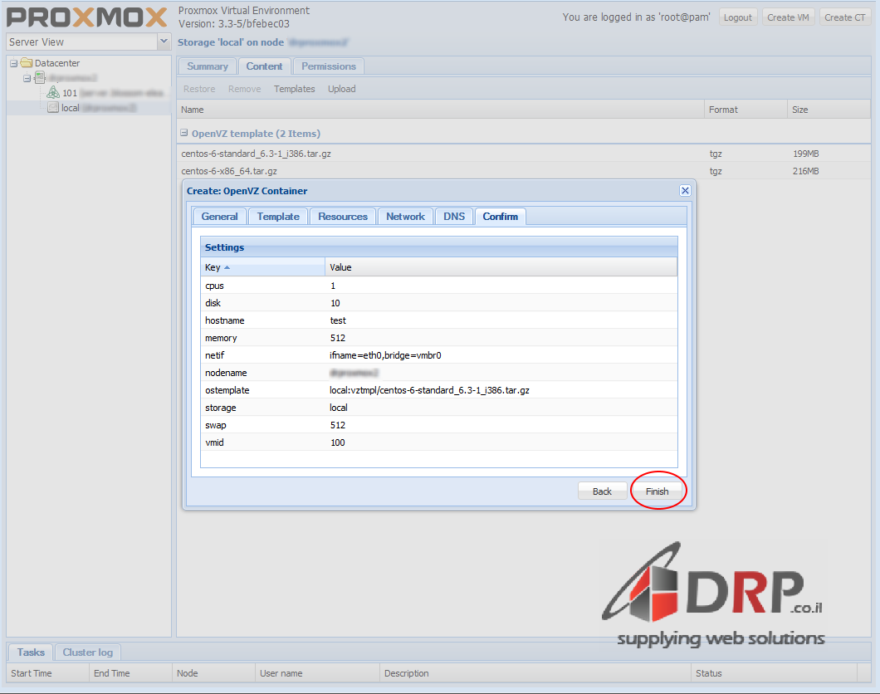Close the Create OpenVZ Container dialog
880x694 pixels.
[685, 190]
